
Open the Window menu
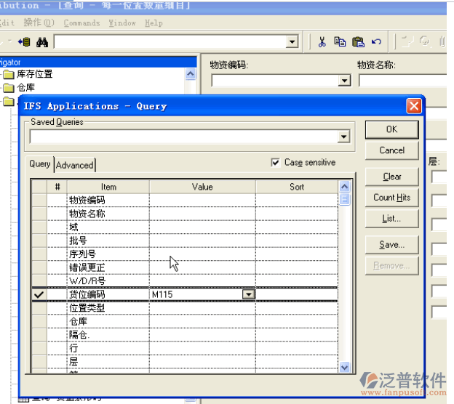tap(122, 23)
